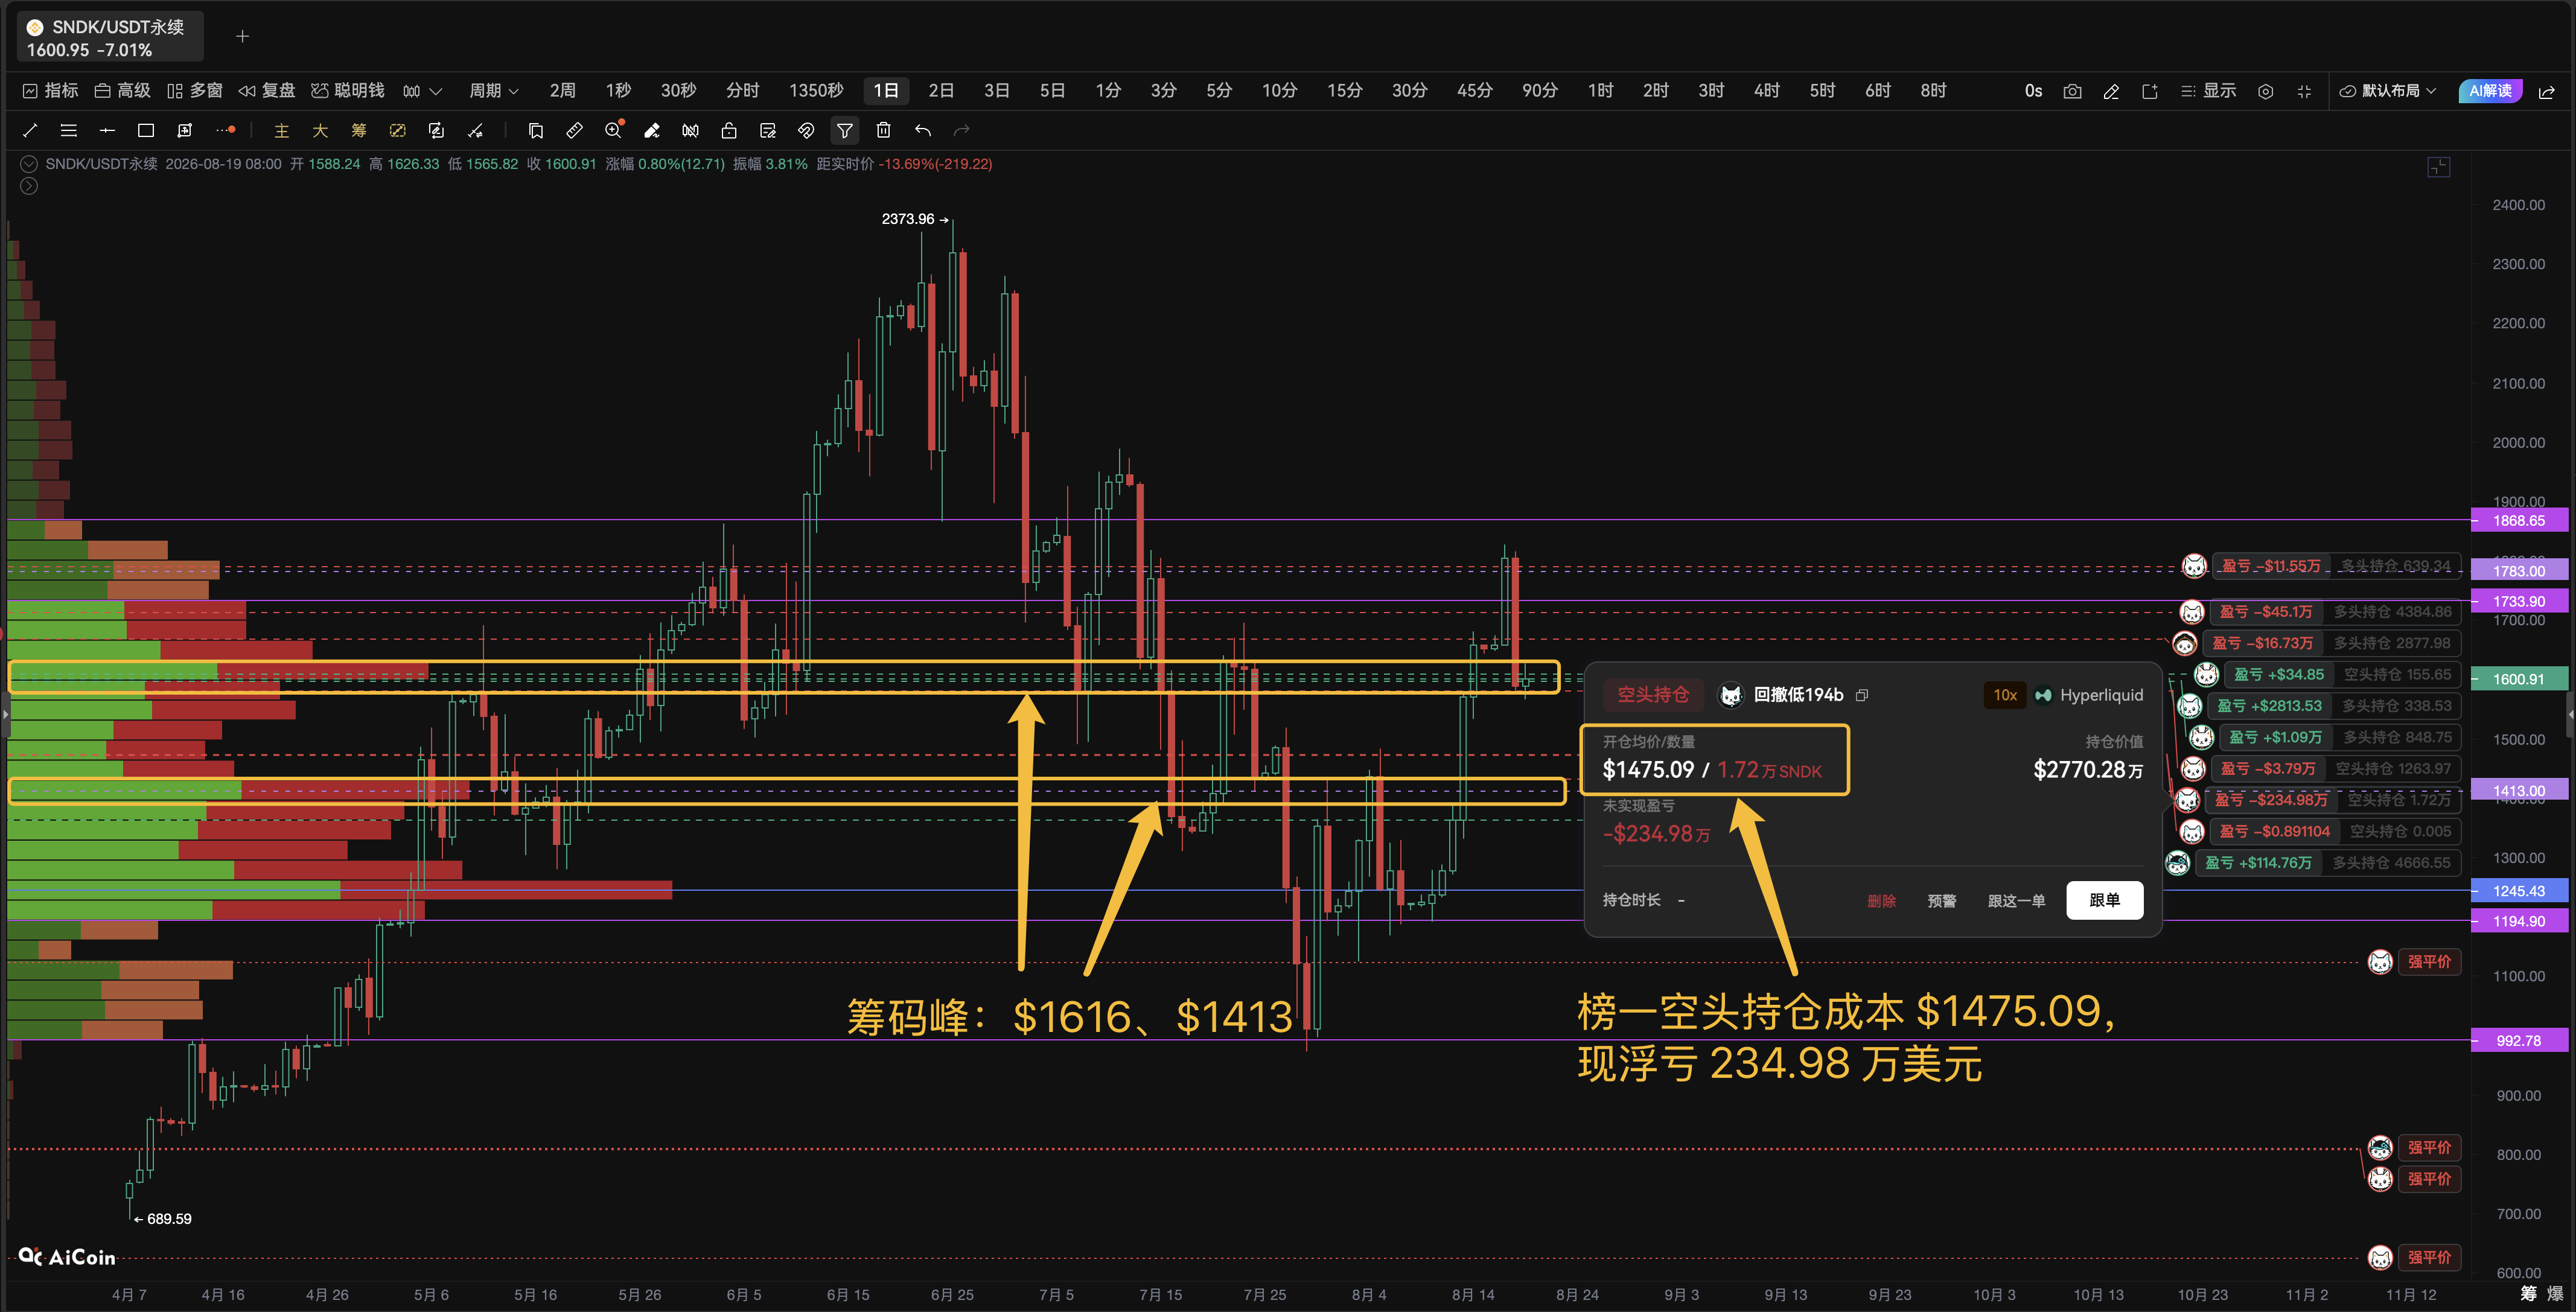2576x1312 pixels.
Task: Expand the 周期 period dropdown
Action: (494, 91)
